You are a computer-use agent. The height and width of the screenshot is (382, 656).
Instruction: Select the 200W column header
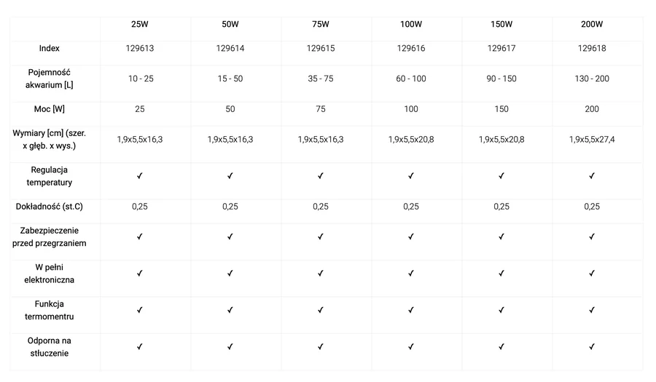tap(592, 24)
